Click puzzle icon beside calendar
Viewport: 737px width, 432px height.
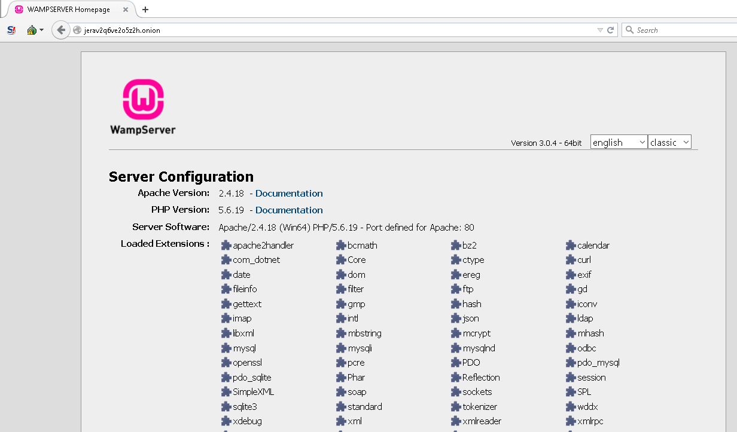571,246
